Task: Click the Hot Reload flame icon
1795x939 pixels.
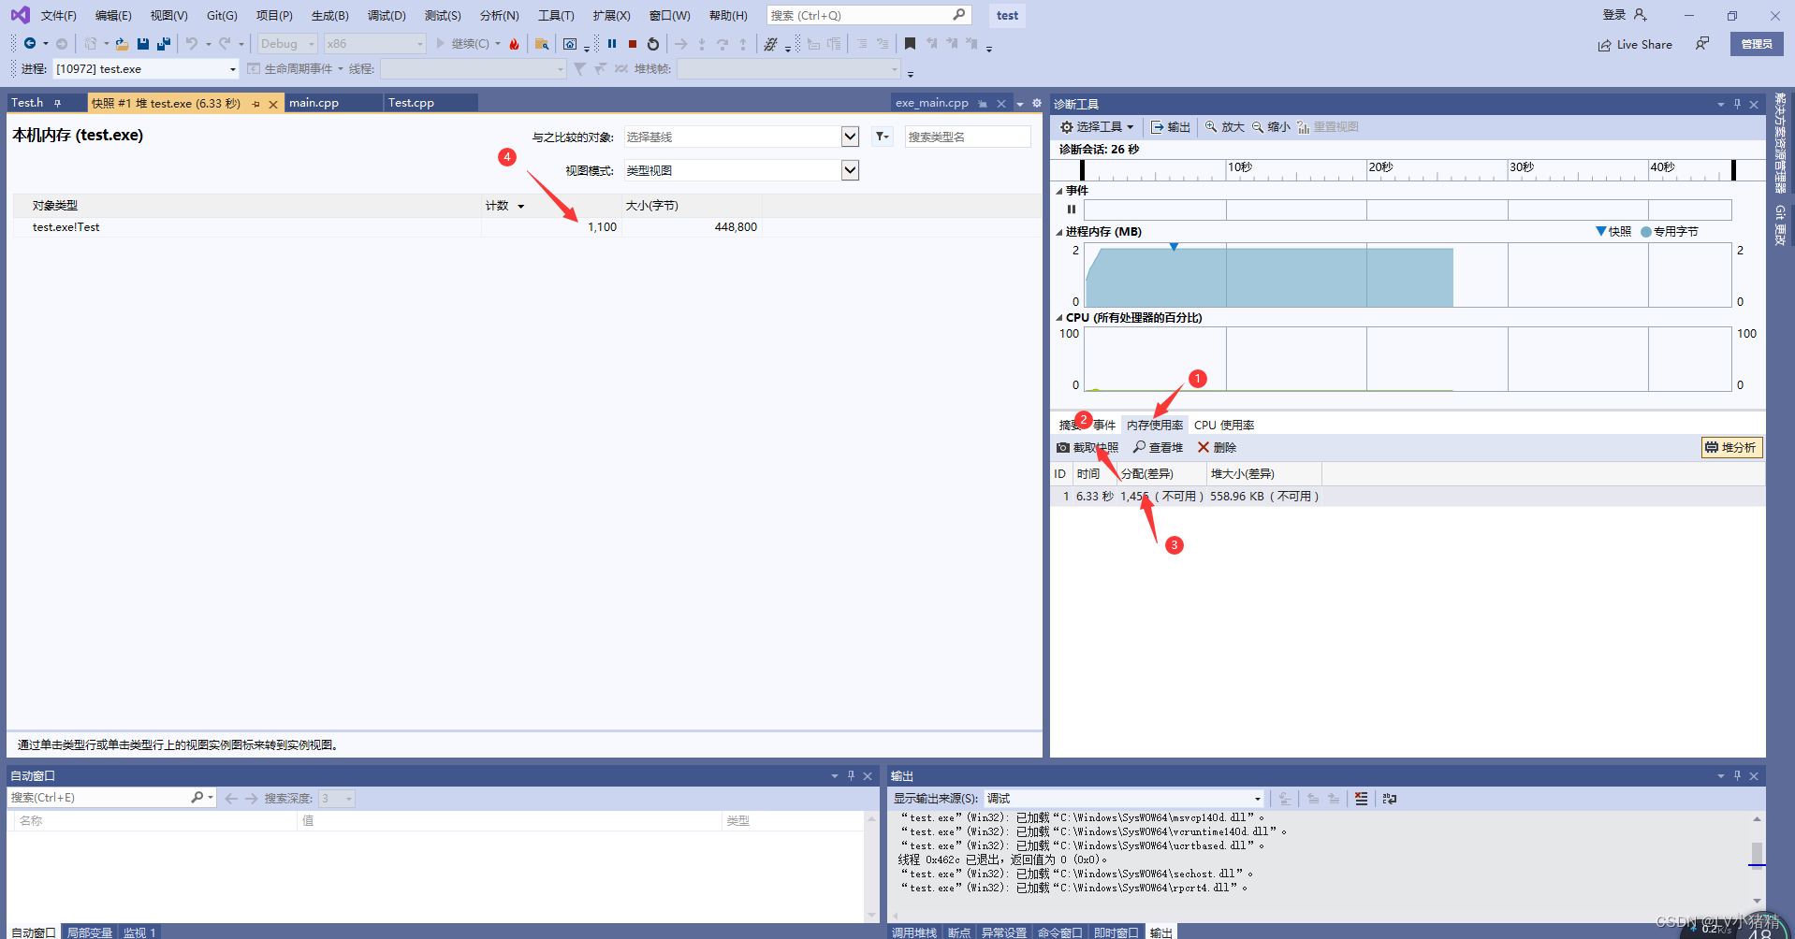Action: [514, 44]
